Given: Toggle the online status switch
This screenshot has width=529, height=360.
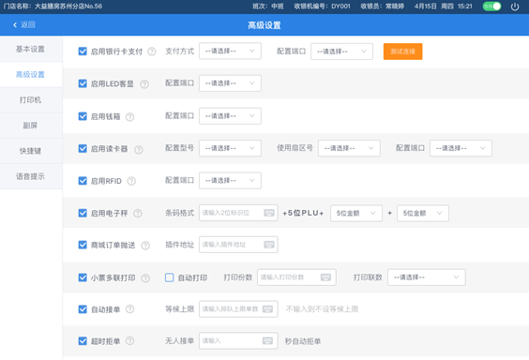Looking at the screenshot, I should (x=491, y=6).
